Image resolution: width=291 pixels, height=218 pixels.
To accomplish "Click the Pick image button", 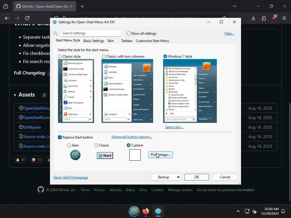I will tap(161, 155).
